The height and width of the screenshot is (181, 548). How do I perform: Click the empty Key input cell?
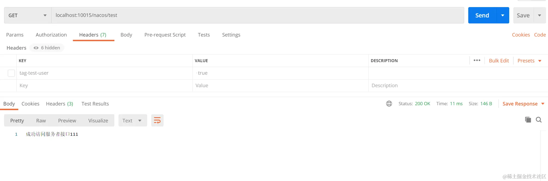pyautogui.click(x=105, y=86)
